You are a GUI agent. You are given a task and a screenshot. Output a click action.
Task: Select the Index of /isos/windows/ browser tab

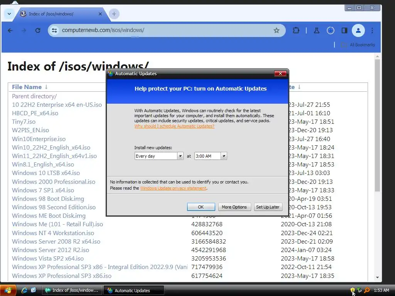(x=62, y=14)
